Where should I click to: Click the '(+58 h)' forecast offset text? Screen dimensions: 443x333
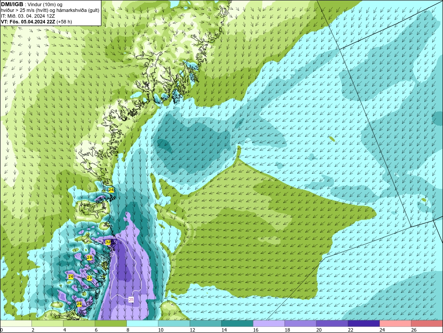pyautogui.click(x=64, y=22)
